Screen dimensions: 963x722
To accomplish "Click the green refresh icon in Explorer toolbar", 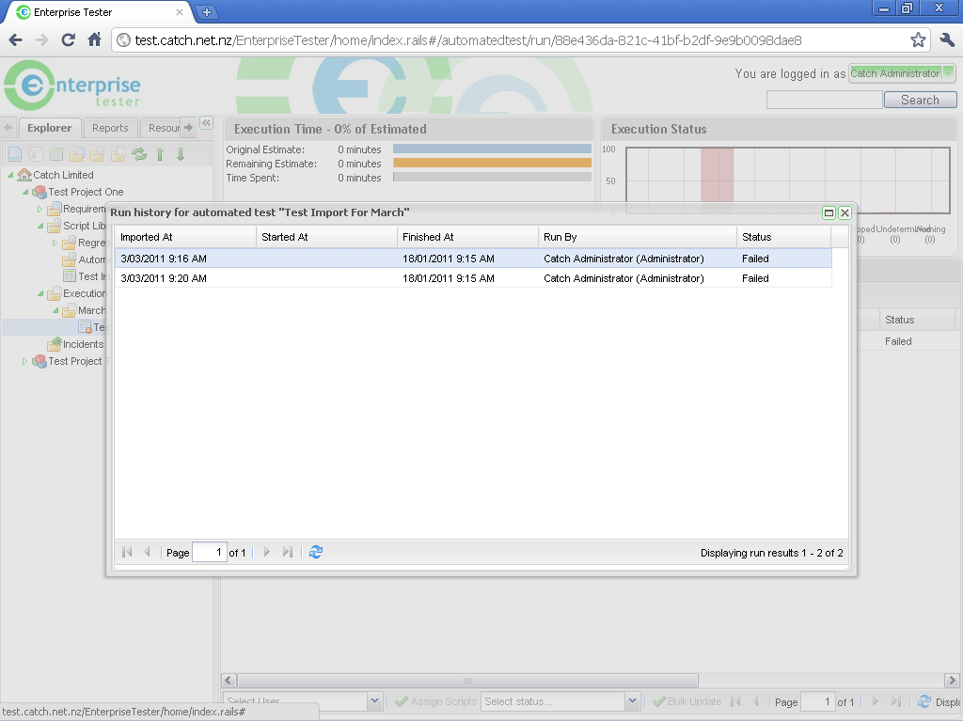I will (x=139, y=154).
